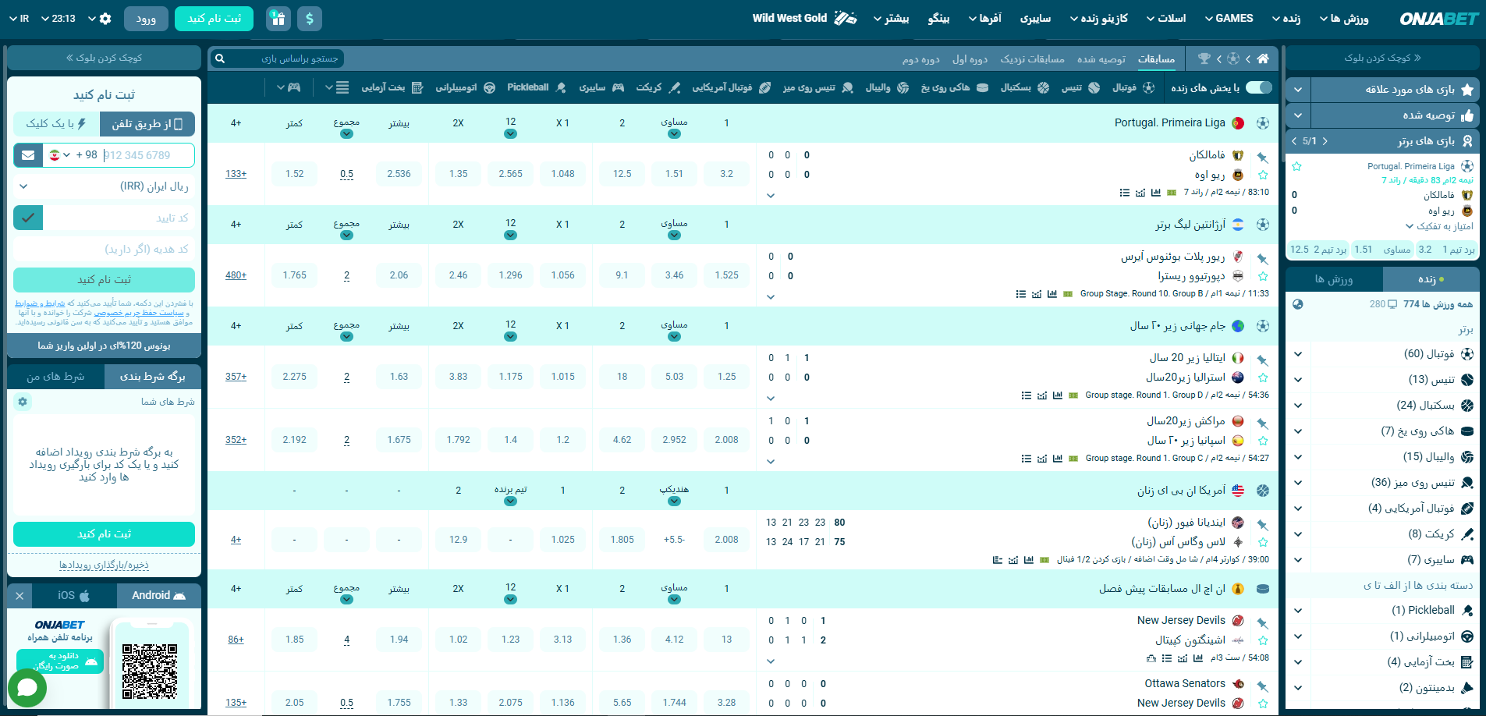
Task: Click the promo code checkmark box
Action: [x=28, y=218]
